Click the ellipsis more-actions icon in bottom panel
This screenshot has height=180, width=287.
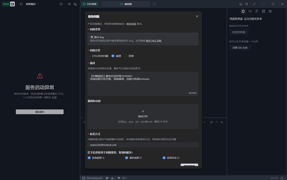tap(204, 122)
